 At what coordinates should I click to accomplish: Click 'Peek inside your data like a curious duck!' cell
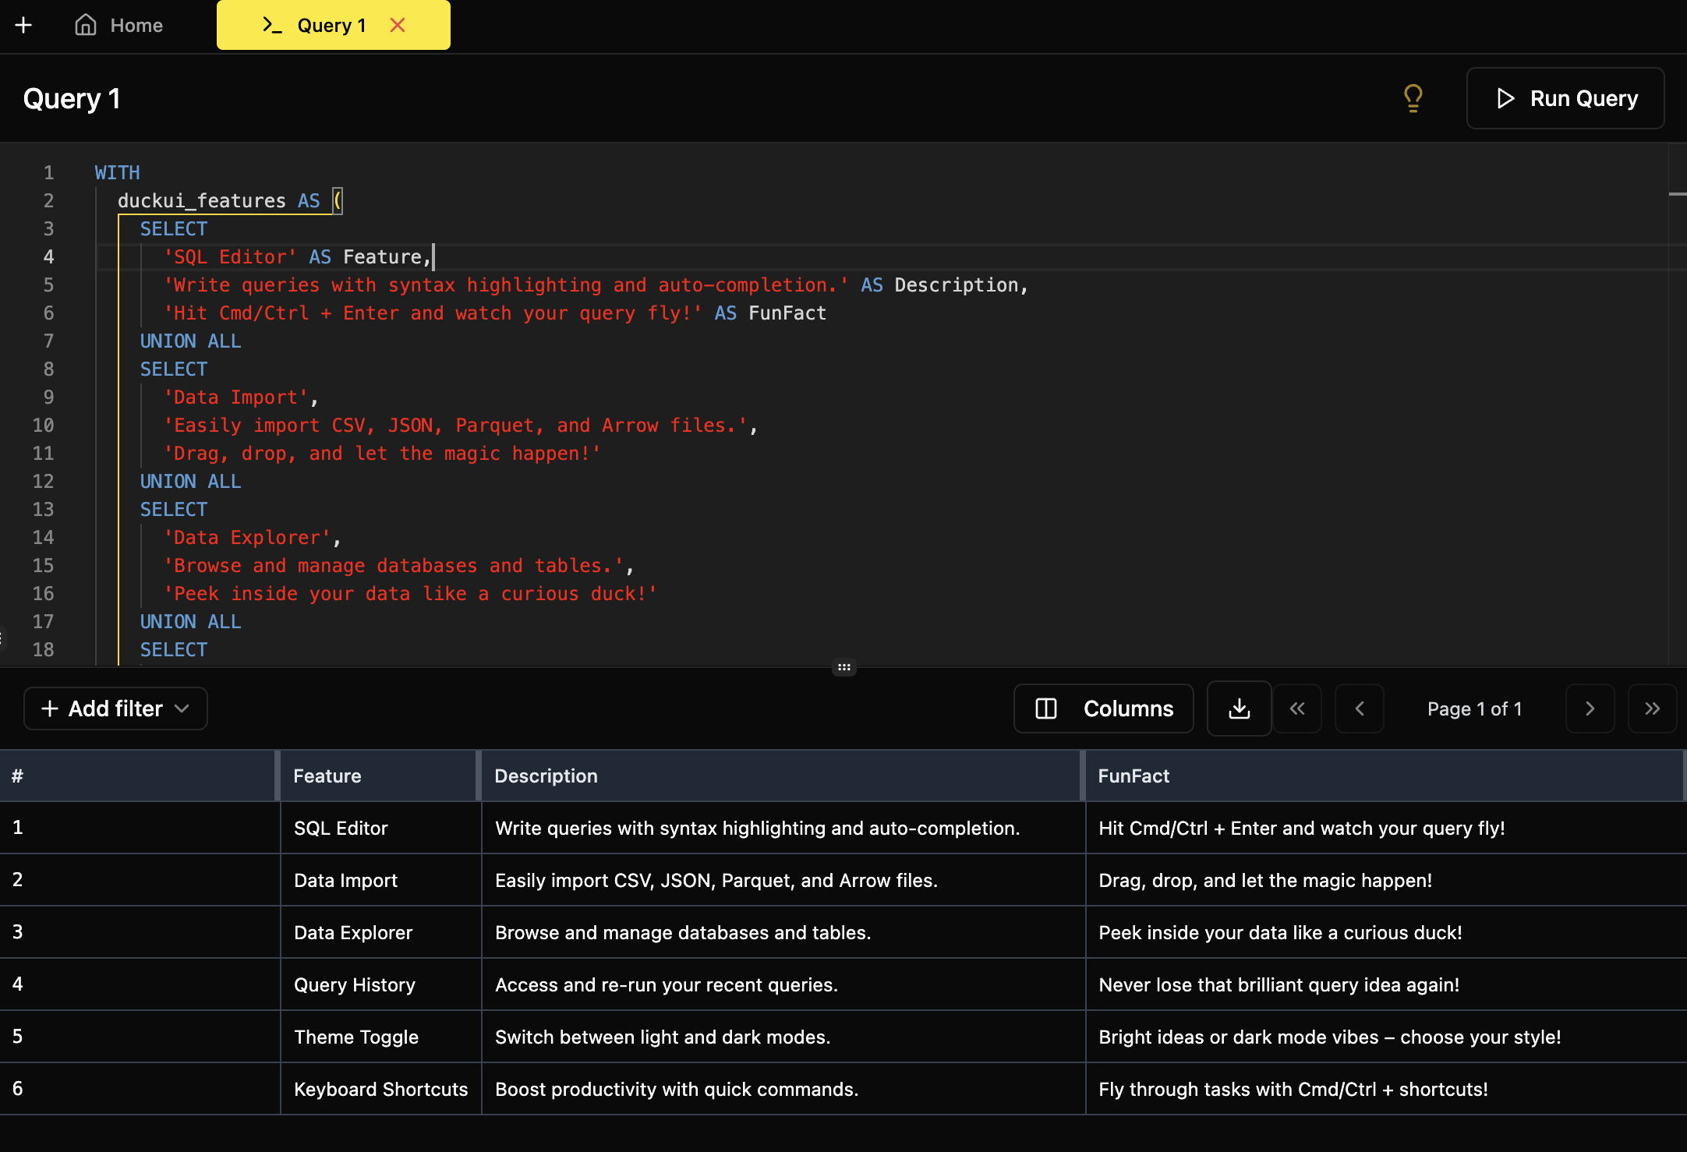point(1386,932)
